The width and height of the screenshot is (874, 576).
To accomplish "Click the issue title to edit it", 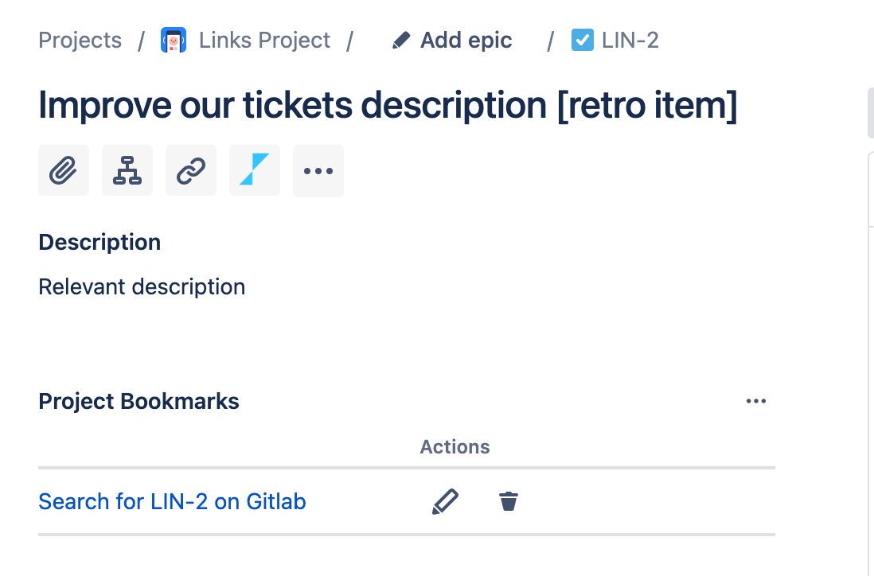I will point(388,104).
